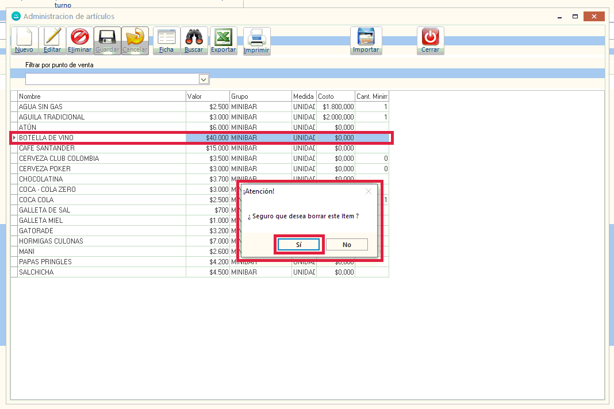Open the Importar data icon
Screen dimensions: 614x409
click(x=366, y=38)
